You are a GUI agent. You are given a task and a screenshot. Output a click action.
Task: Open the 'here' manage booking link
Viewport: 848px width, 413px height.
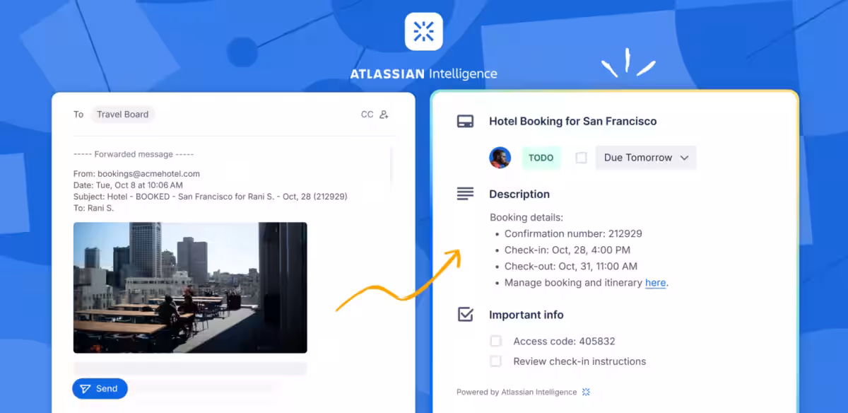coord(655,283)
